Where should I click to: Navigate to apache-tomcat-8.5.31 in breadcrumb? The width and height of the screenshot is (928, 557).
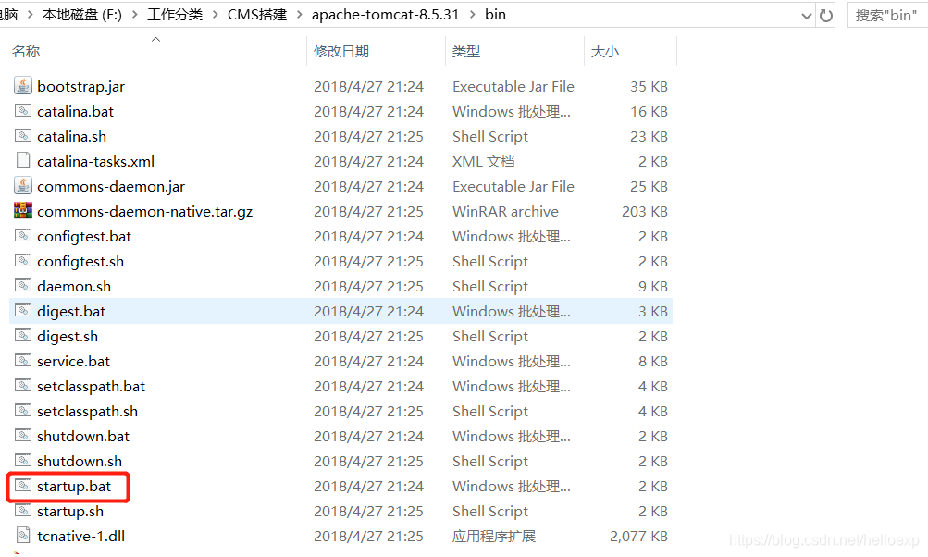coord(385,15)
